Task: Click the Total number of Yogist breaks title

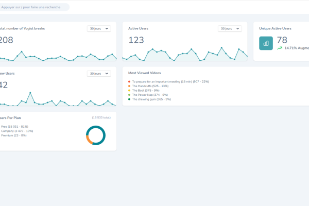Action: (x=22, y=28)
